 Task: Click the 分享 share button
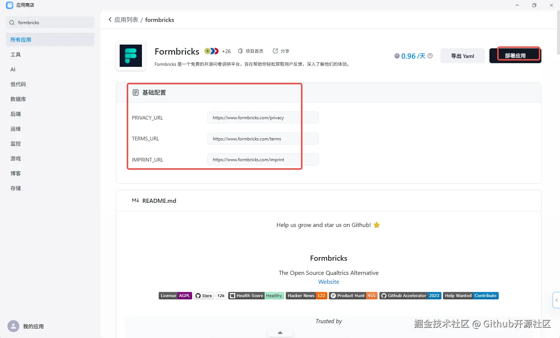[x=281, y=51]
